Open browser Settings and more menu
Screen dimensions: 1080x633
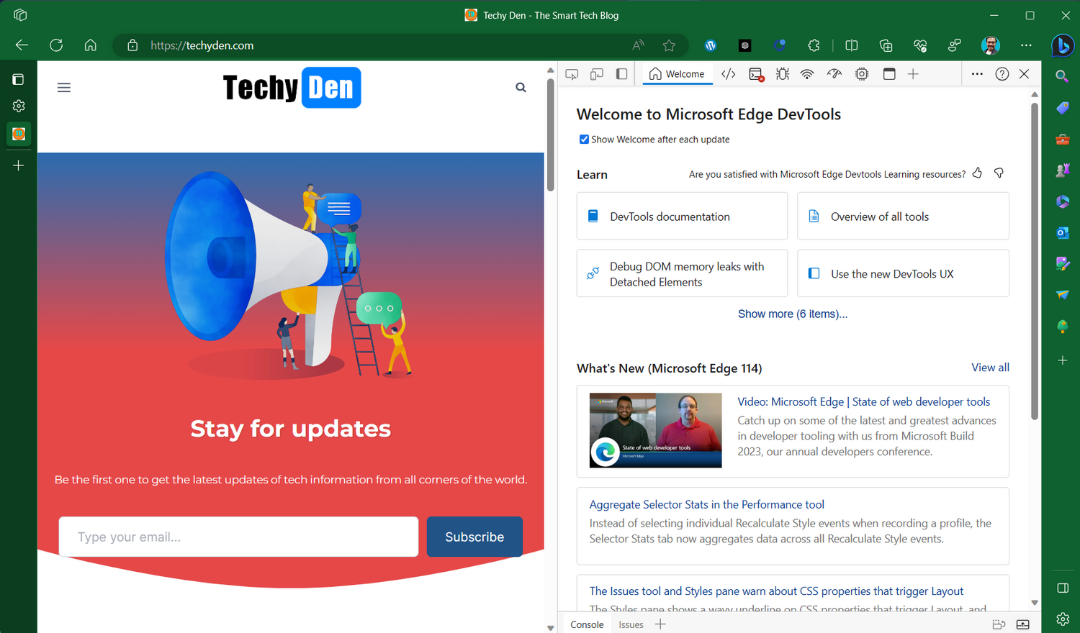[x=1026, y=45]
